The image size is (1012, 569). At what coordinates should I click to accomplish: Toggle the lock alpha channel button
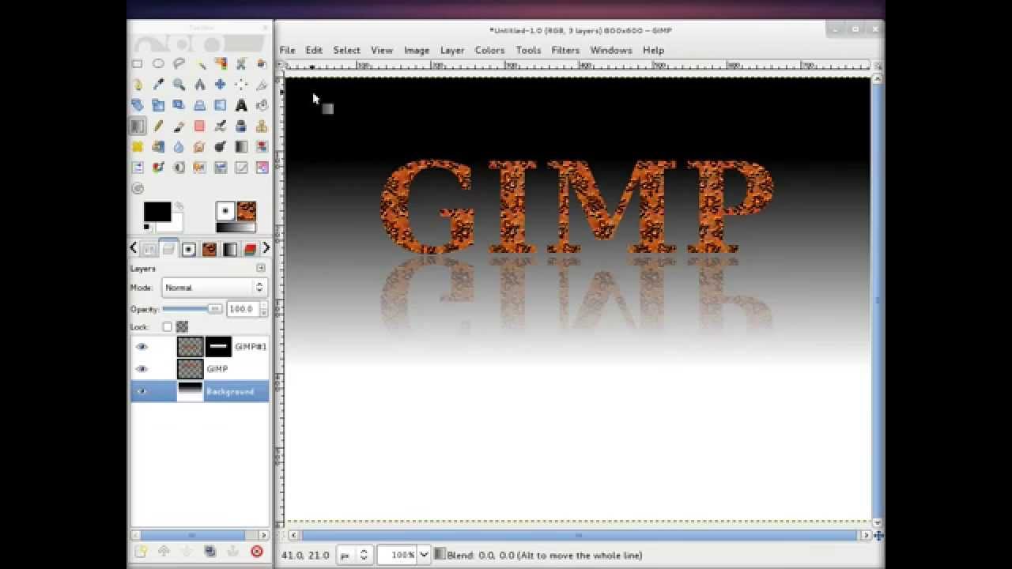click(183, 326)
